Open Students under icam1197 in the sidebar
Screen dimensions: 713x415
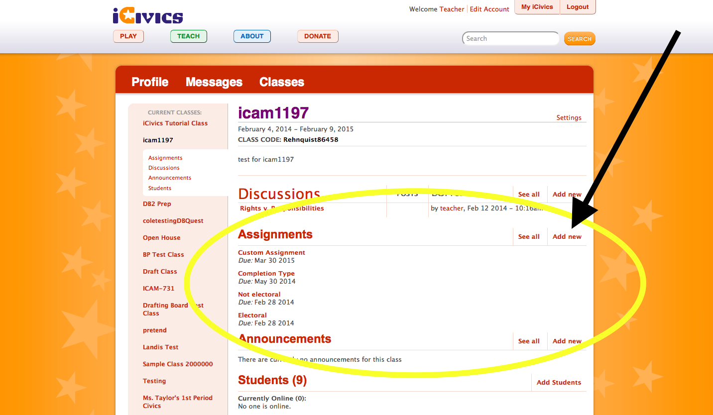pos(160,188)
